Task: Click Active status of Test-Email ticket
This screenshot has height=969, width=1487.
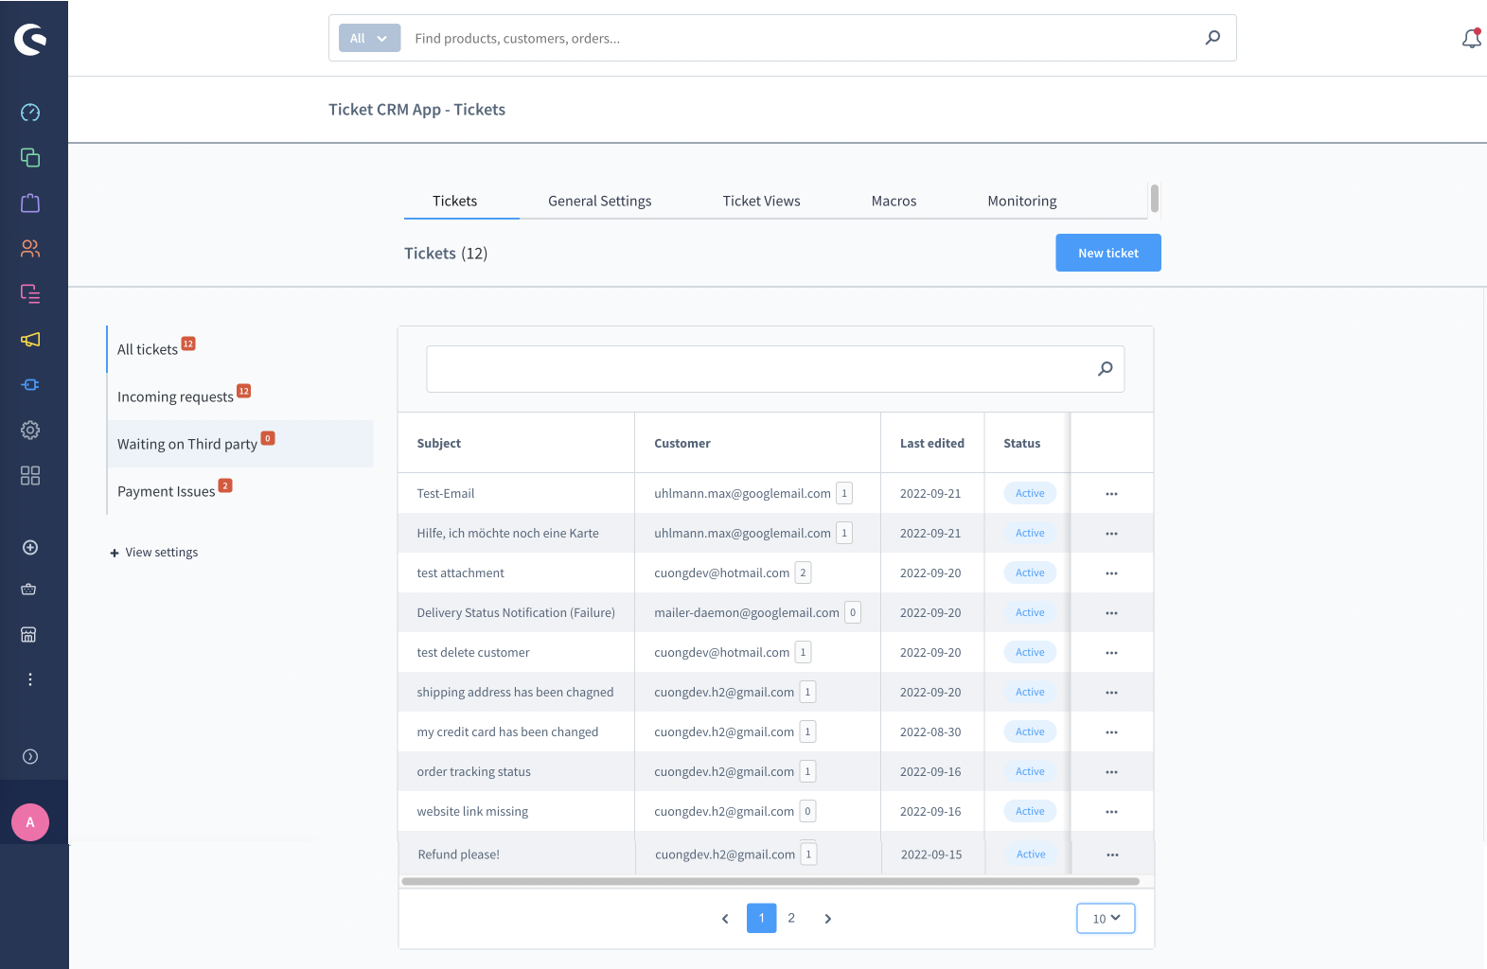Action: pyautogui.click(x=1030, y=493)
